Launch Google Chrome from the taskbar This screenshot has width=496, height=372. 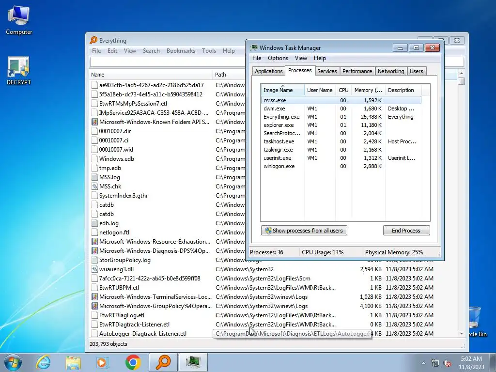pyautogui.click(x=133, y=362)
